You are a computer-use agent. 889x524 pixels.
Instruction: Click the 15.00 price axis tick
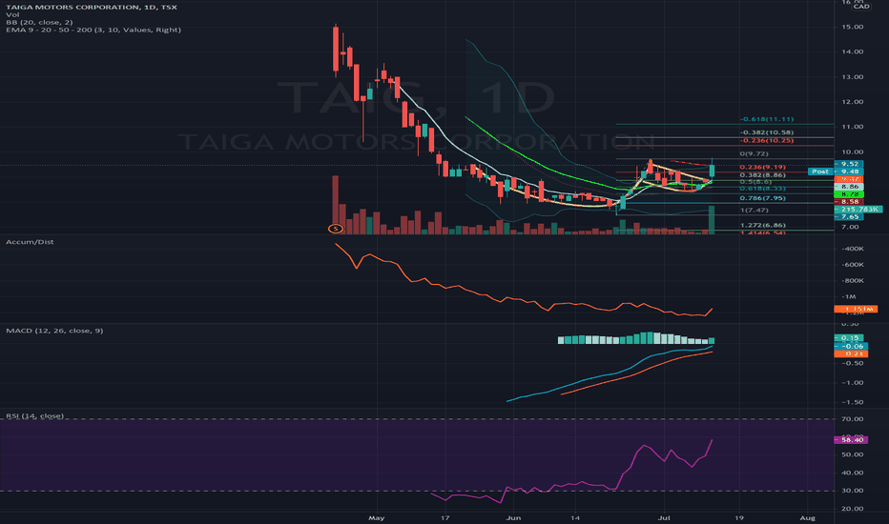click(854, 28)
